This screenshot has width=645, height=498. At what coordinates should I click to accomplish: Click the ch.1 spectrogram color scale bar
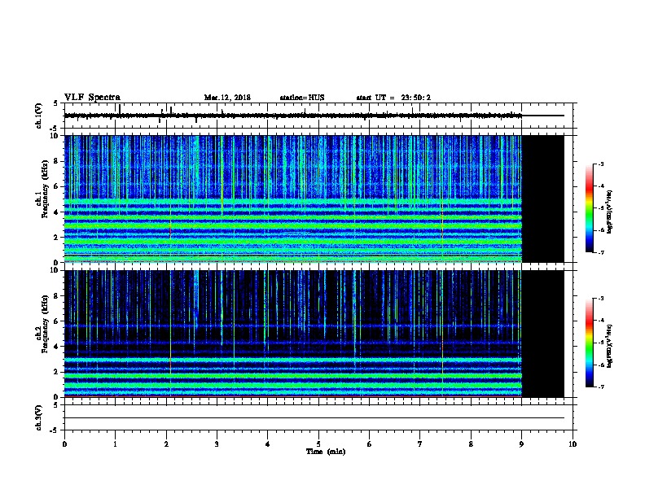click(x=590, y=208)
